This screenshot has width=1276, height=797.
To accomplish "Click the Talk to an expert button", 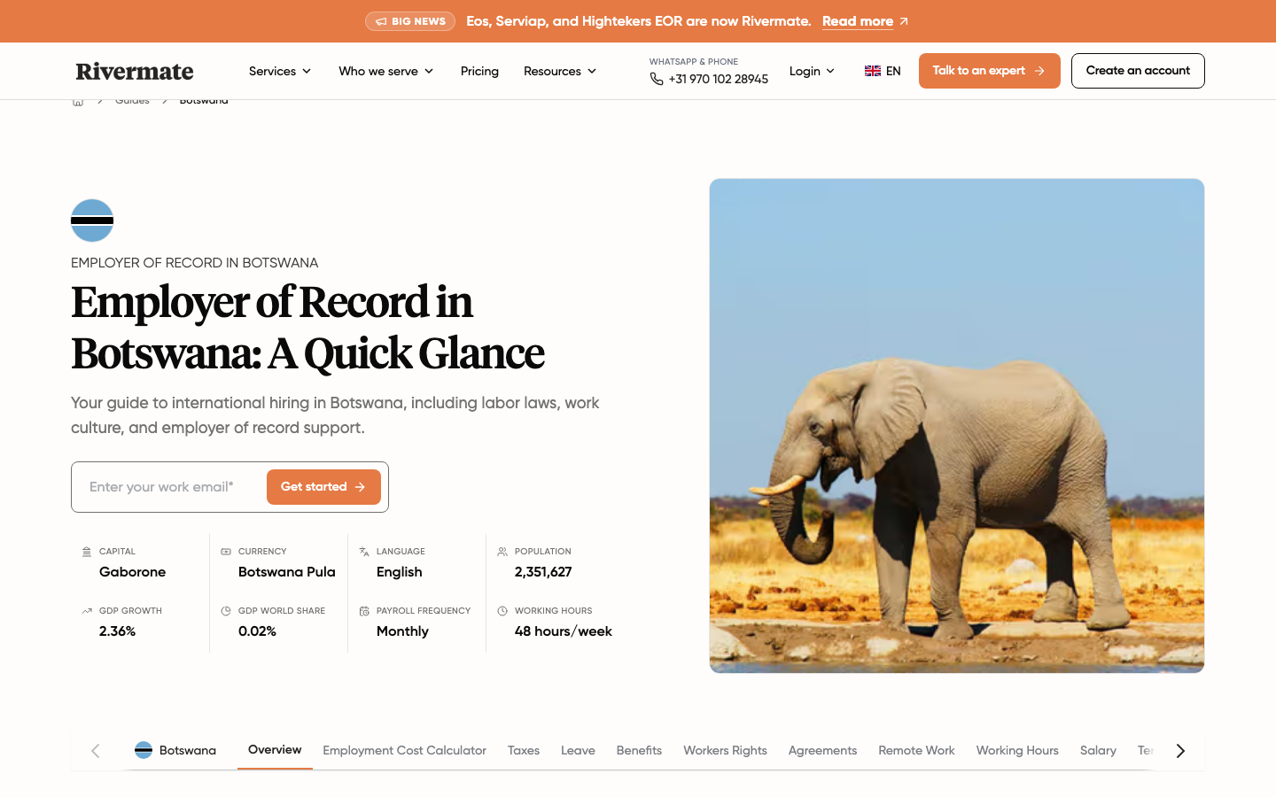I will [x=989, y=71].
